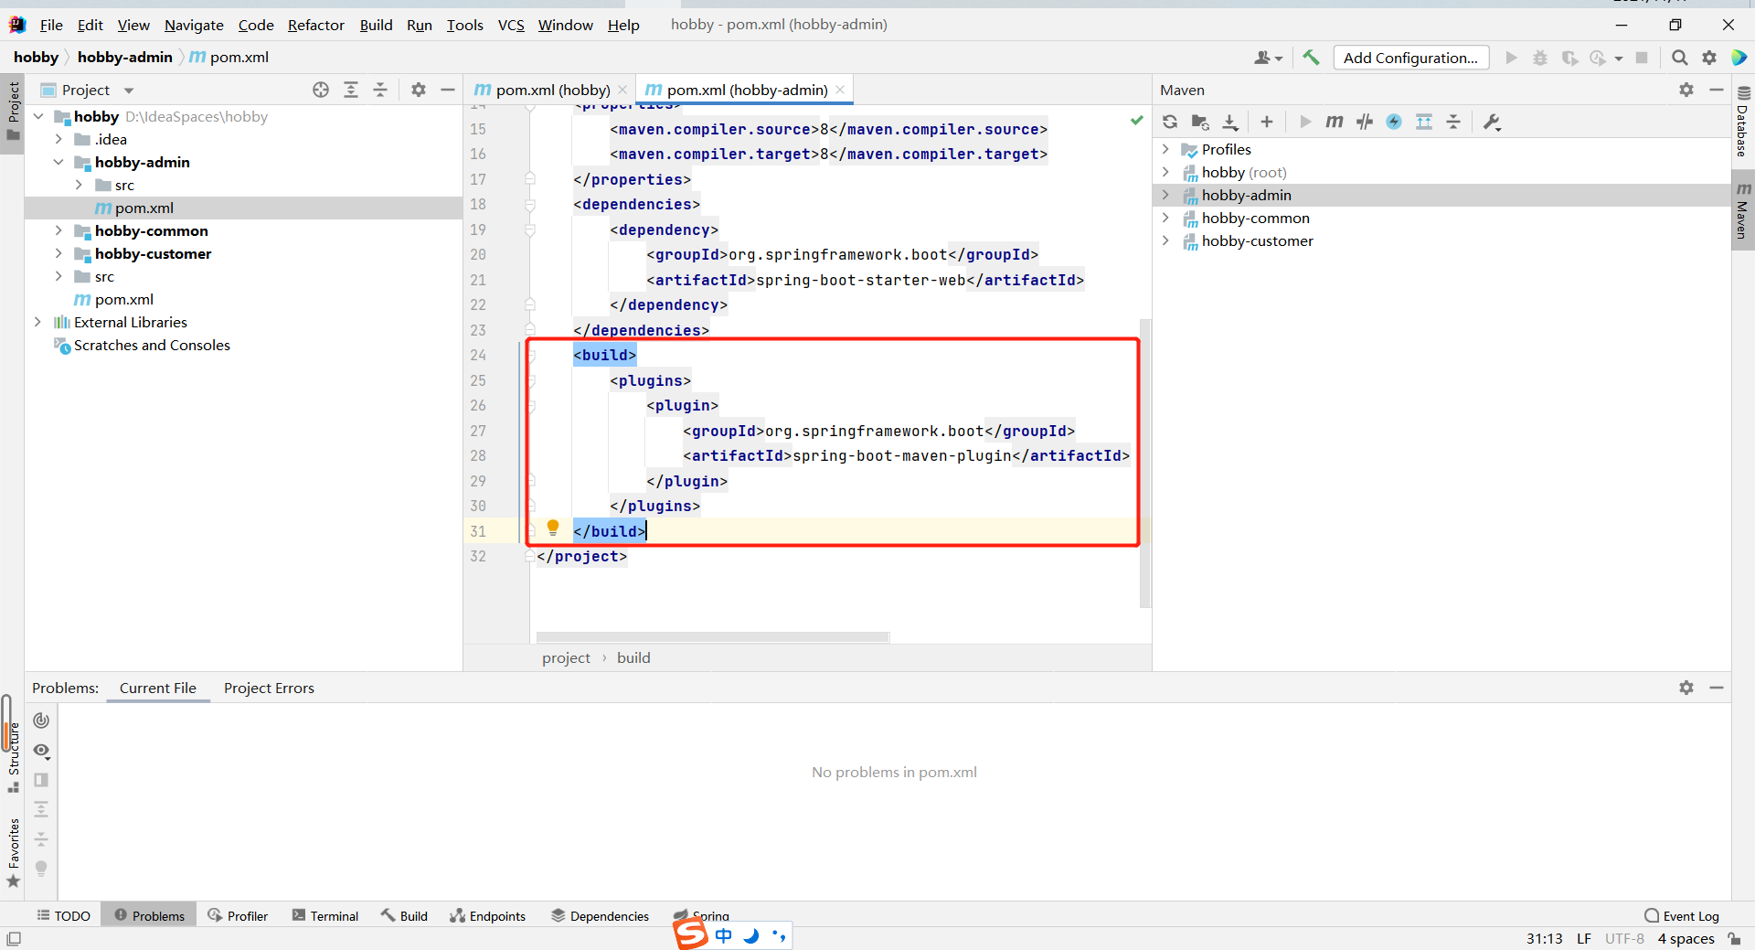
Task: Open IDE settings gear in toolbar
Action: pyautogui.click(x=1709, y=58)
